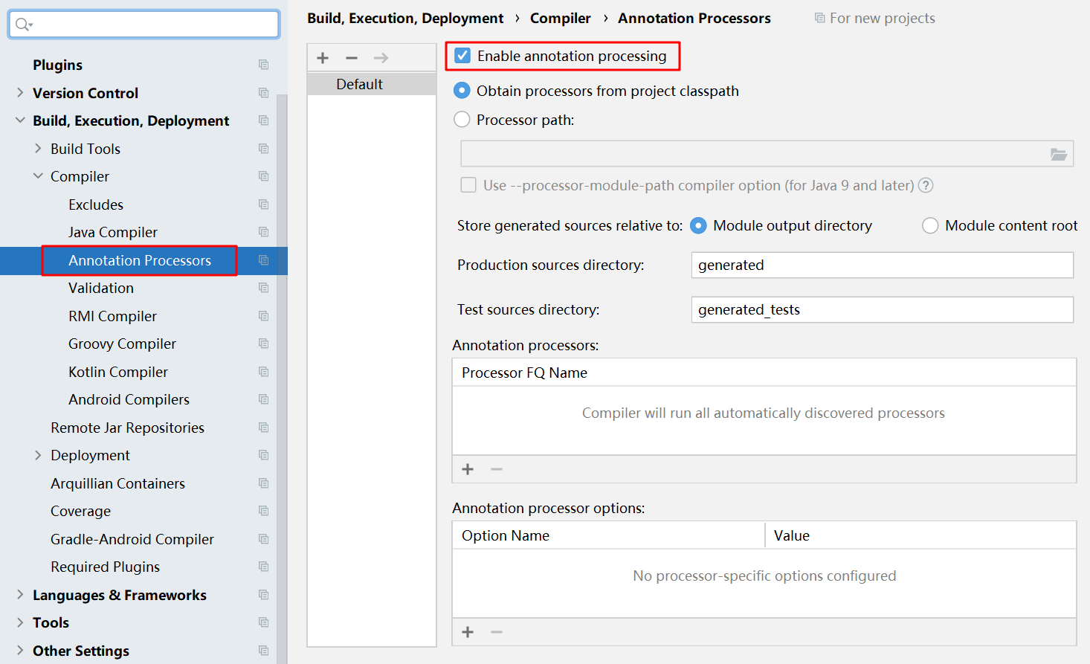Open the Kotlin Compiler settings page
The width and height of the screenshot is (1090, 664).
(118, 372)
